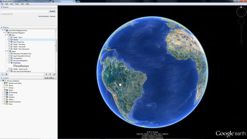Open the Floodways link
Viewport: 247px width, 139px height.
click(x=17, y=63)
